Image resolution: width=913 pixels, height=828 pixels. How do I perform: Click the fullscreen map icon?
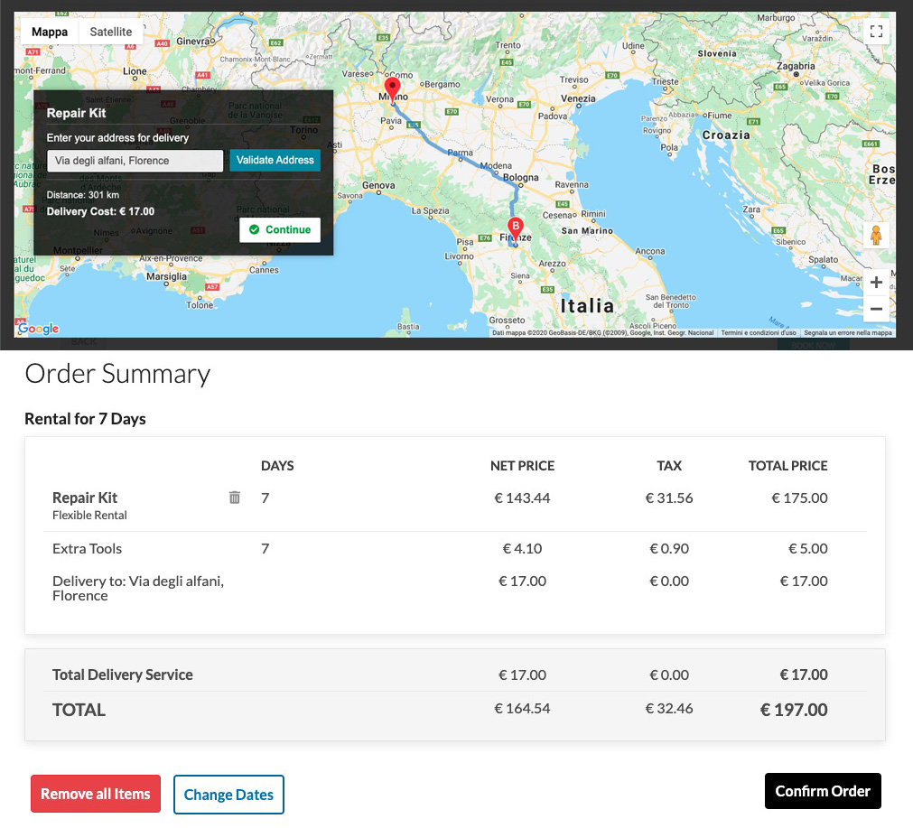[875, 32]
